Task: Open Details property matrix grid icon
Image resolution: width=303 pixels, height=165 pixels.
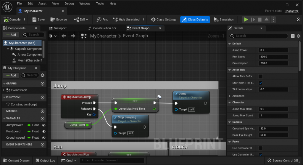Action: coord(293,36)
